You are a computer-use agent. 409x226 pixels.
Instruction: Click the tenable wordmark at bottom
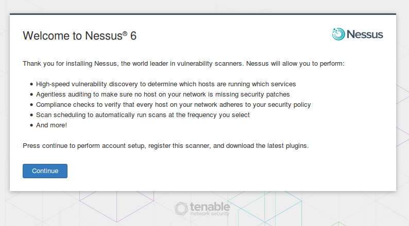pos(210,206)
